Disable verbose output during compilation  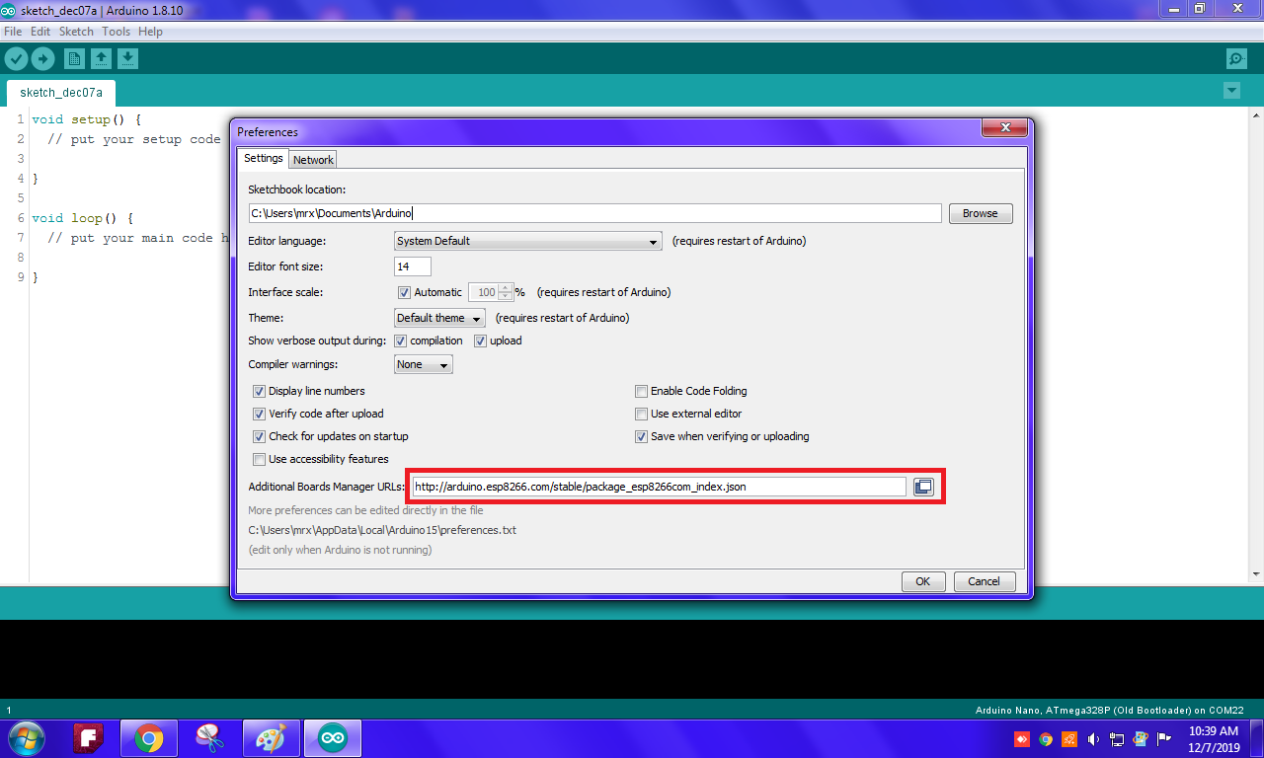coord(400,341)
